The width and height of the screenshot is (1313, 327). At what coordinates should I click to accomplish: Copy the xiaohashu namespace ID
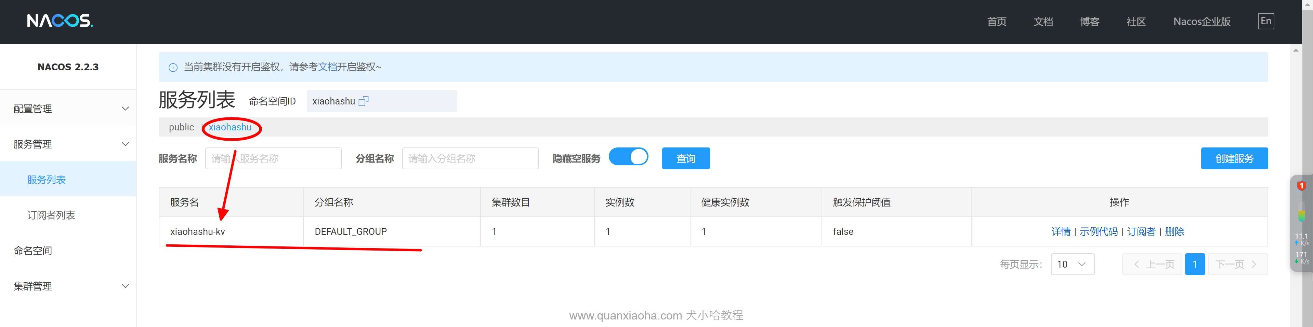pyautogui.click(x=364, y=101)
